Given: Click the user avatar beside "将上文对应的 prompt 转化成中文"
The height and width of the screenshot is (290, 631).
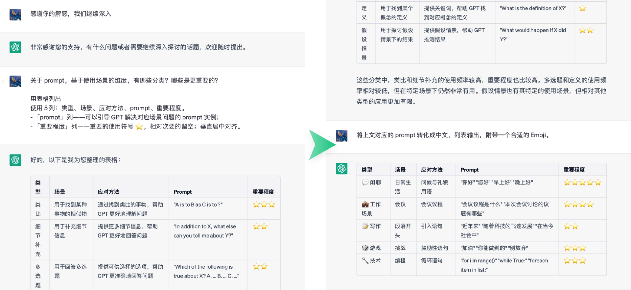Looking at the screenshot, I should [x=342, y=136].
